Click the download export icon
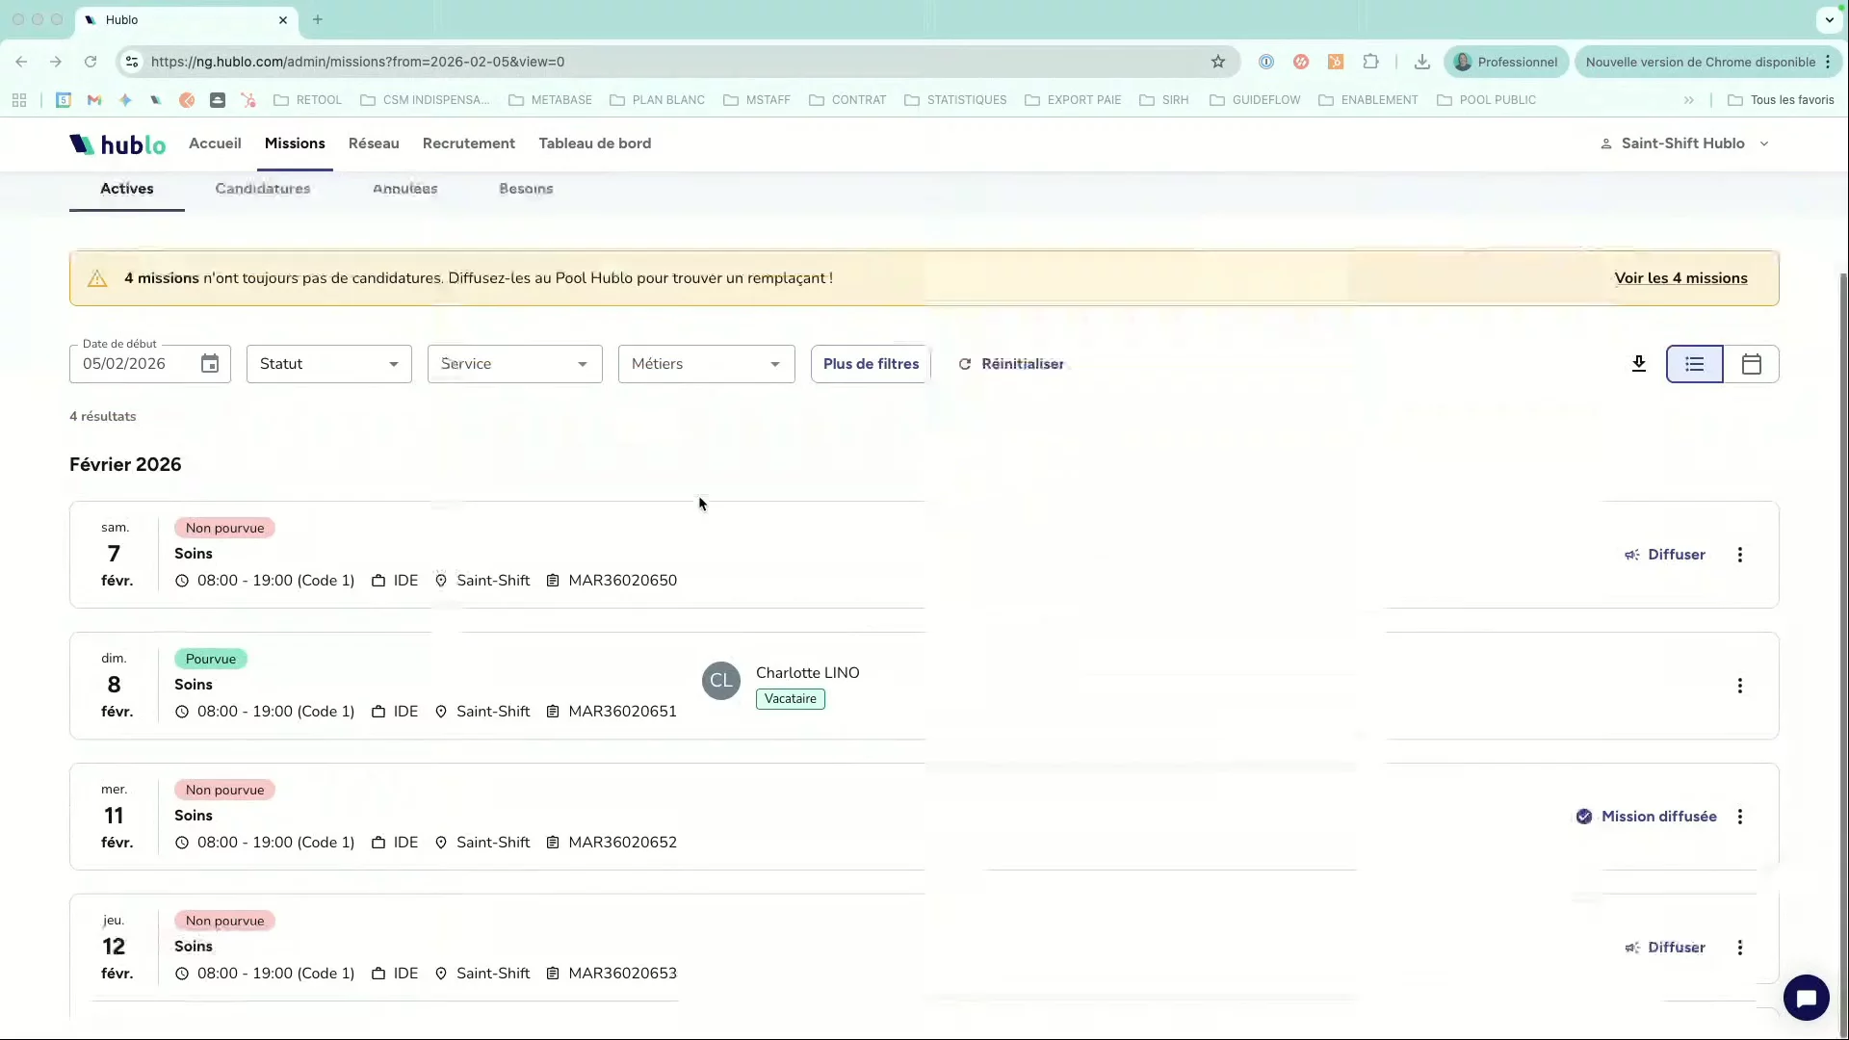The height and width of the screenshot is (1040, 1849). 1638,364
